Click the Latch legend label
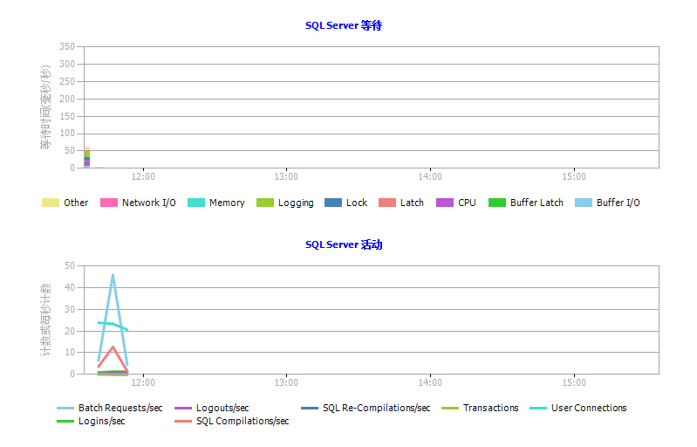Screen dimensions: 697x447 click(412, 203)
